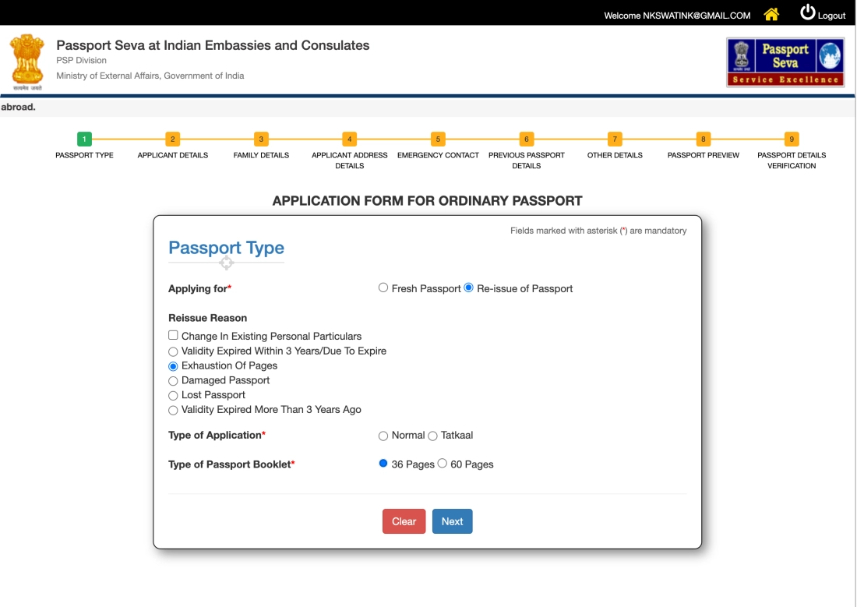This screenshot has width=857, height=607.
Task: Click the Emergency Contact step label
Action: click(x=438, y=155)
